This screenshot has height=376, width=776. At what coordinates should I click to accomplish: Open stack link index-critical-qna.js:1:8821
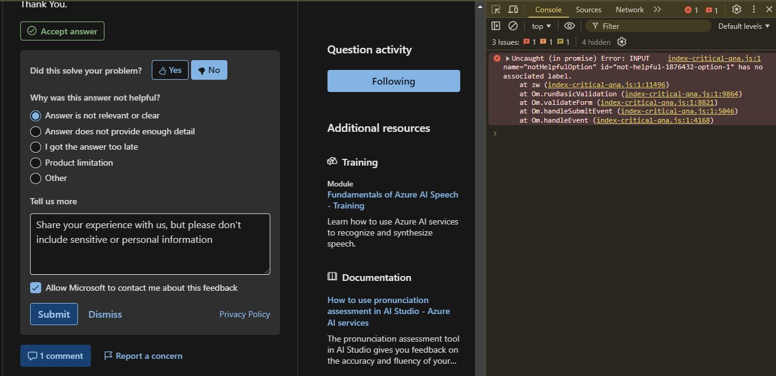pyautogui.click(x=659, y=102)
